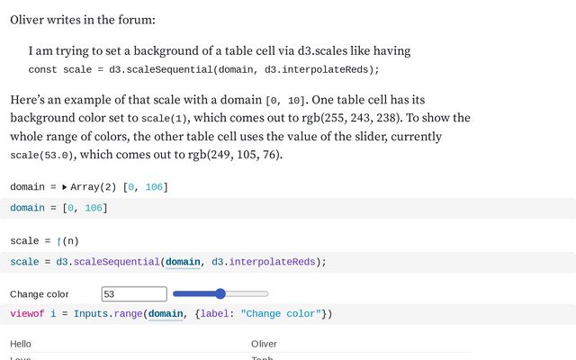Click the 'Change color' label text
This screenshot has width=576, height=360.
coord(39,294)
